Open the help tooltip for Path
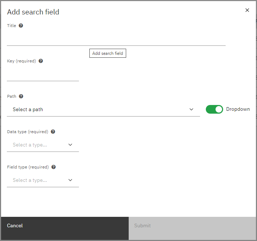The image size is (257, 241). tap(21, 96)
